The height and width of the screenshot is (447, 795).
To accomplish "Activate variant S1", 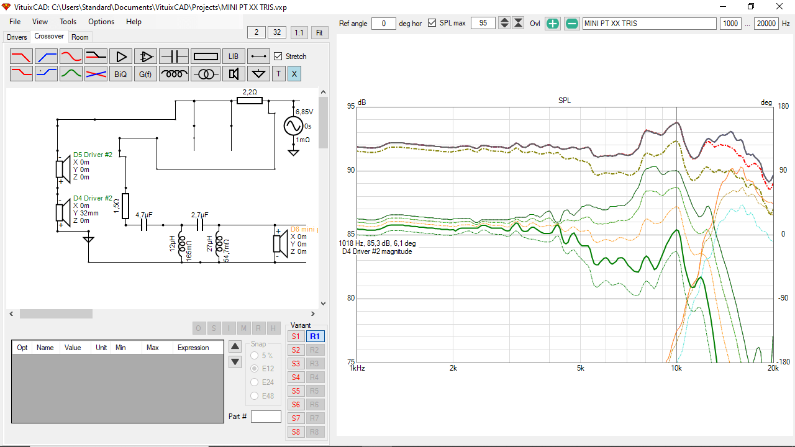I will click(x=296, y=336).
